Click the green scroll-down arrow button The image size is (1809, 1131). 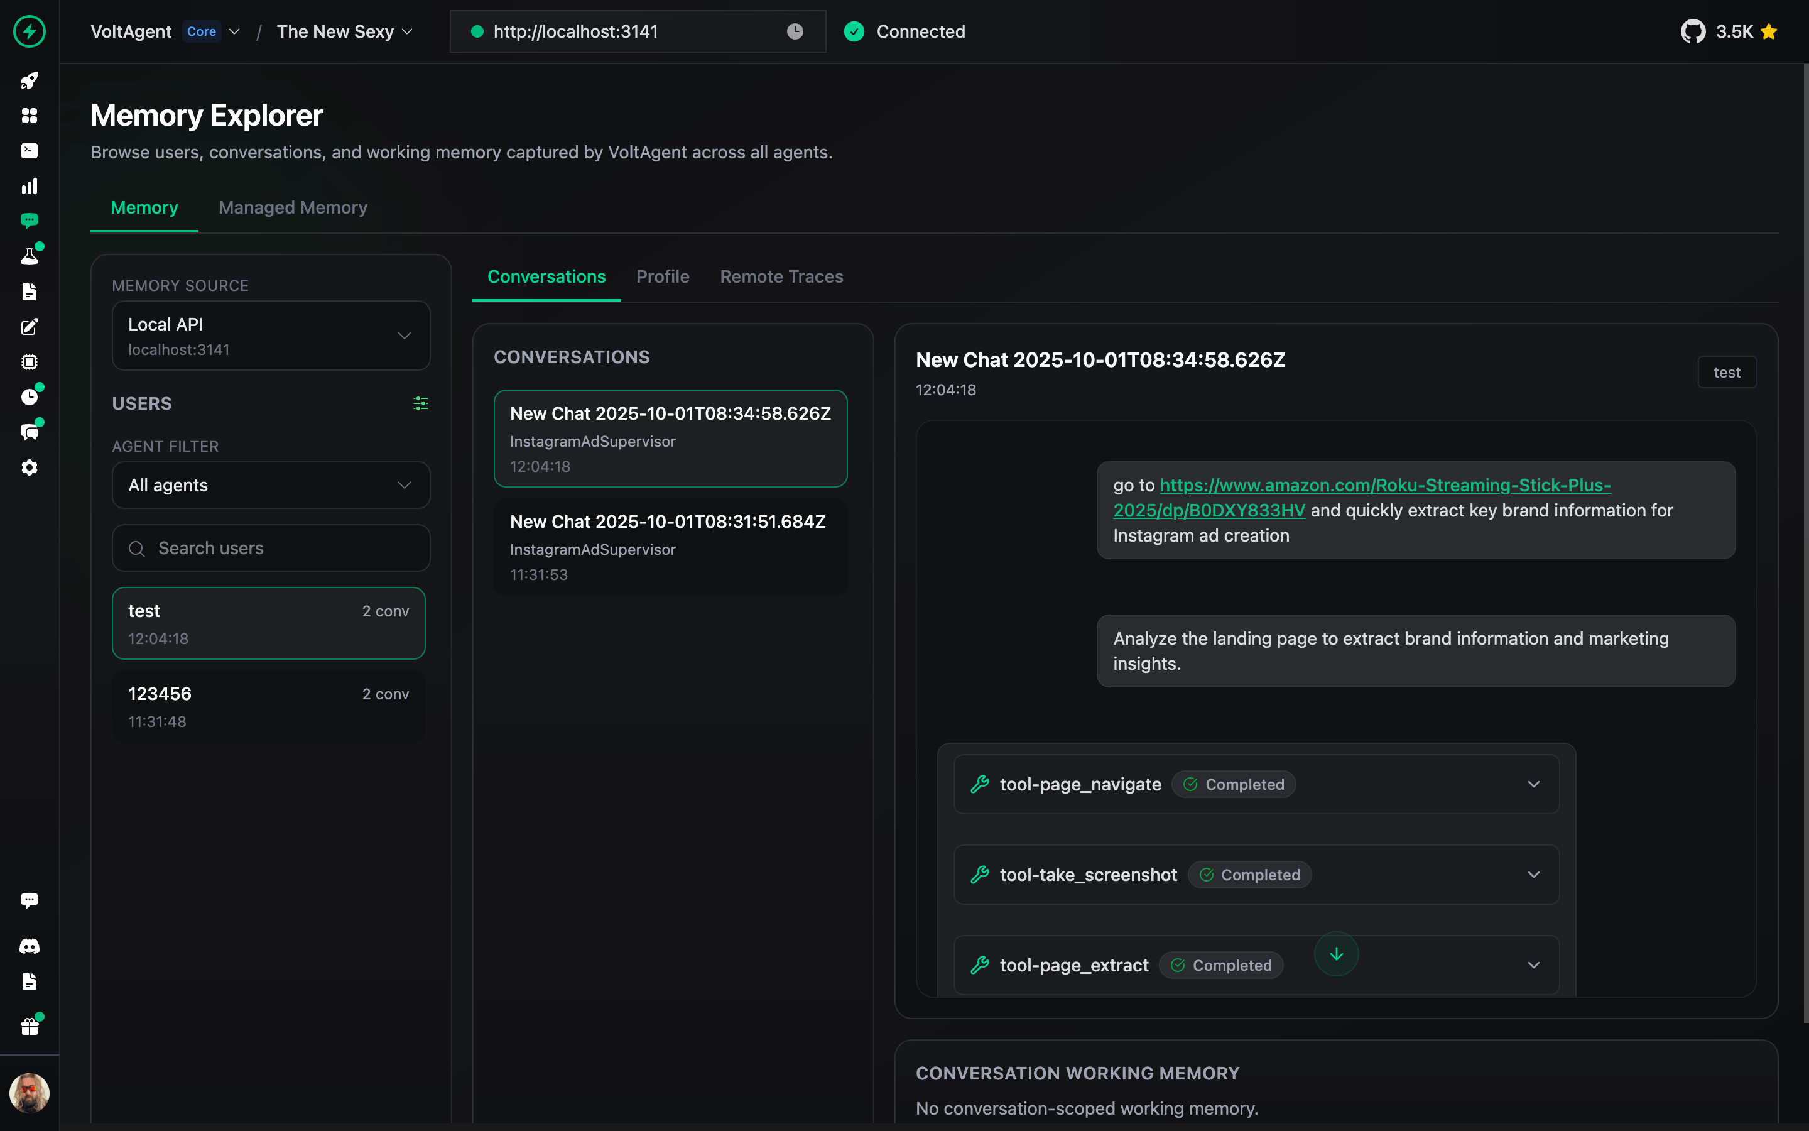(1336, 954)
